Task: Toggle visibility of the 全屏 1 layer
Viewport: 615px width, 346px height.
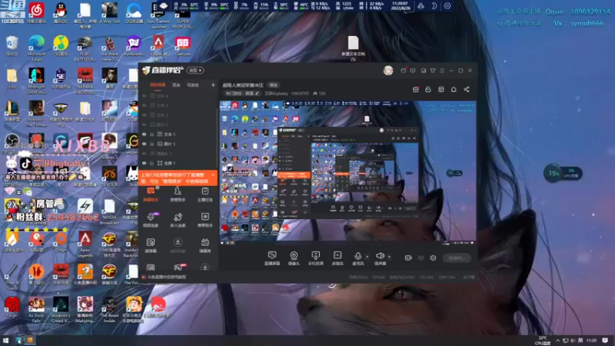Action: (x=145, y=163)
